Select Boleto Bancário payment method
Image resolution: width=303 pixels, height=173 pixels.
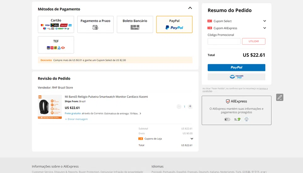(135, 24)
